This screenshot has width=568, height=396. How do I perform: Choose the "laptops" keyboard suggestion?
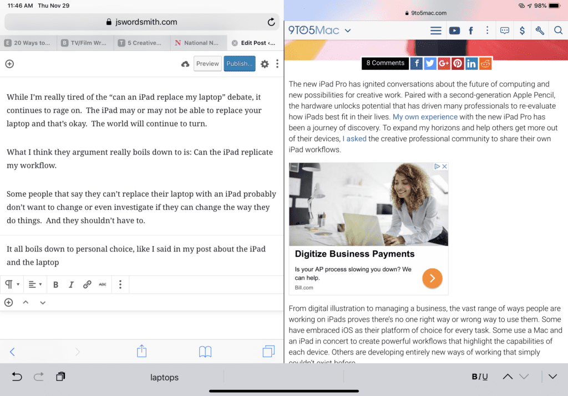point(164,377)
